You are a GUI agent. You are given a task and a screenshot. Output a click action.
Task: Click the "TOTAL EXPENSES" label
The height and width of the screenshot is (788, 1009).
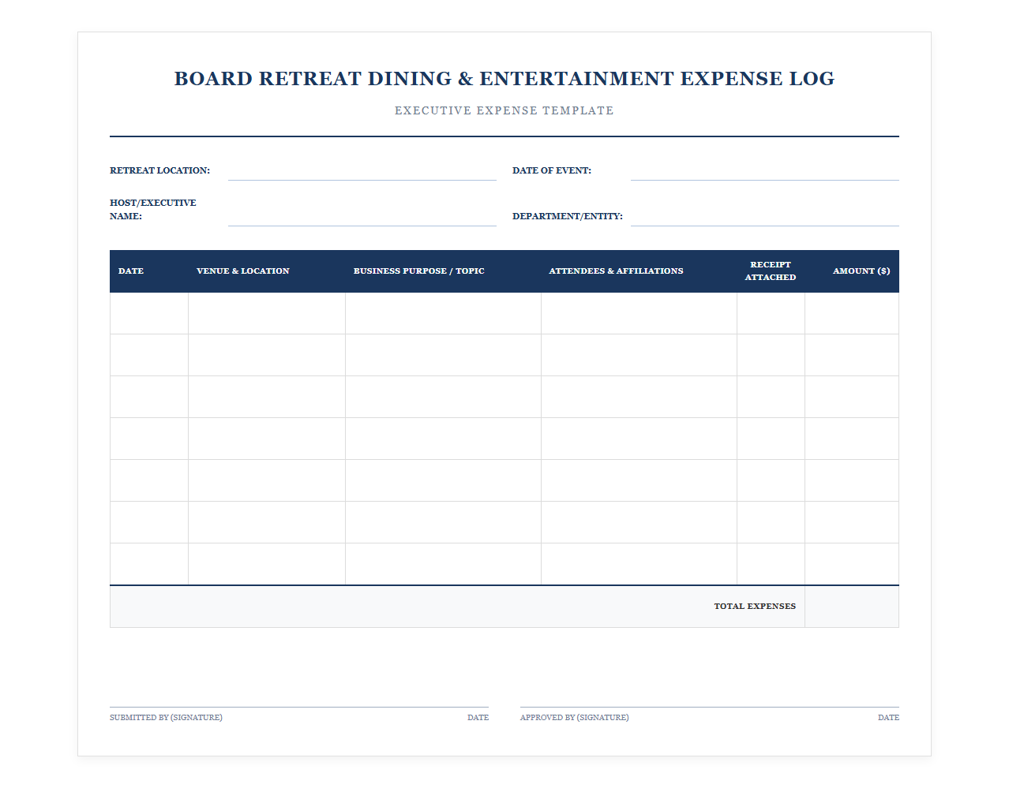755,607
